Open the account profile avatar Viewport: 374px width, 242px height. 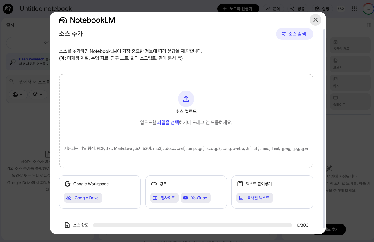pos(368,9)
